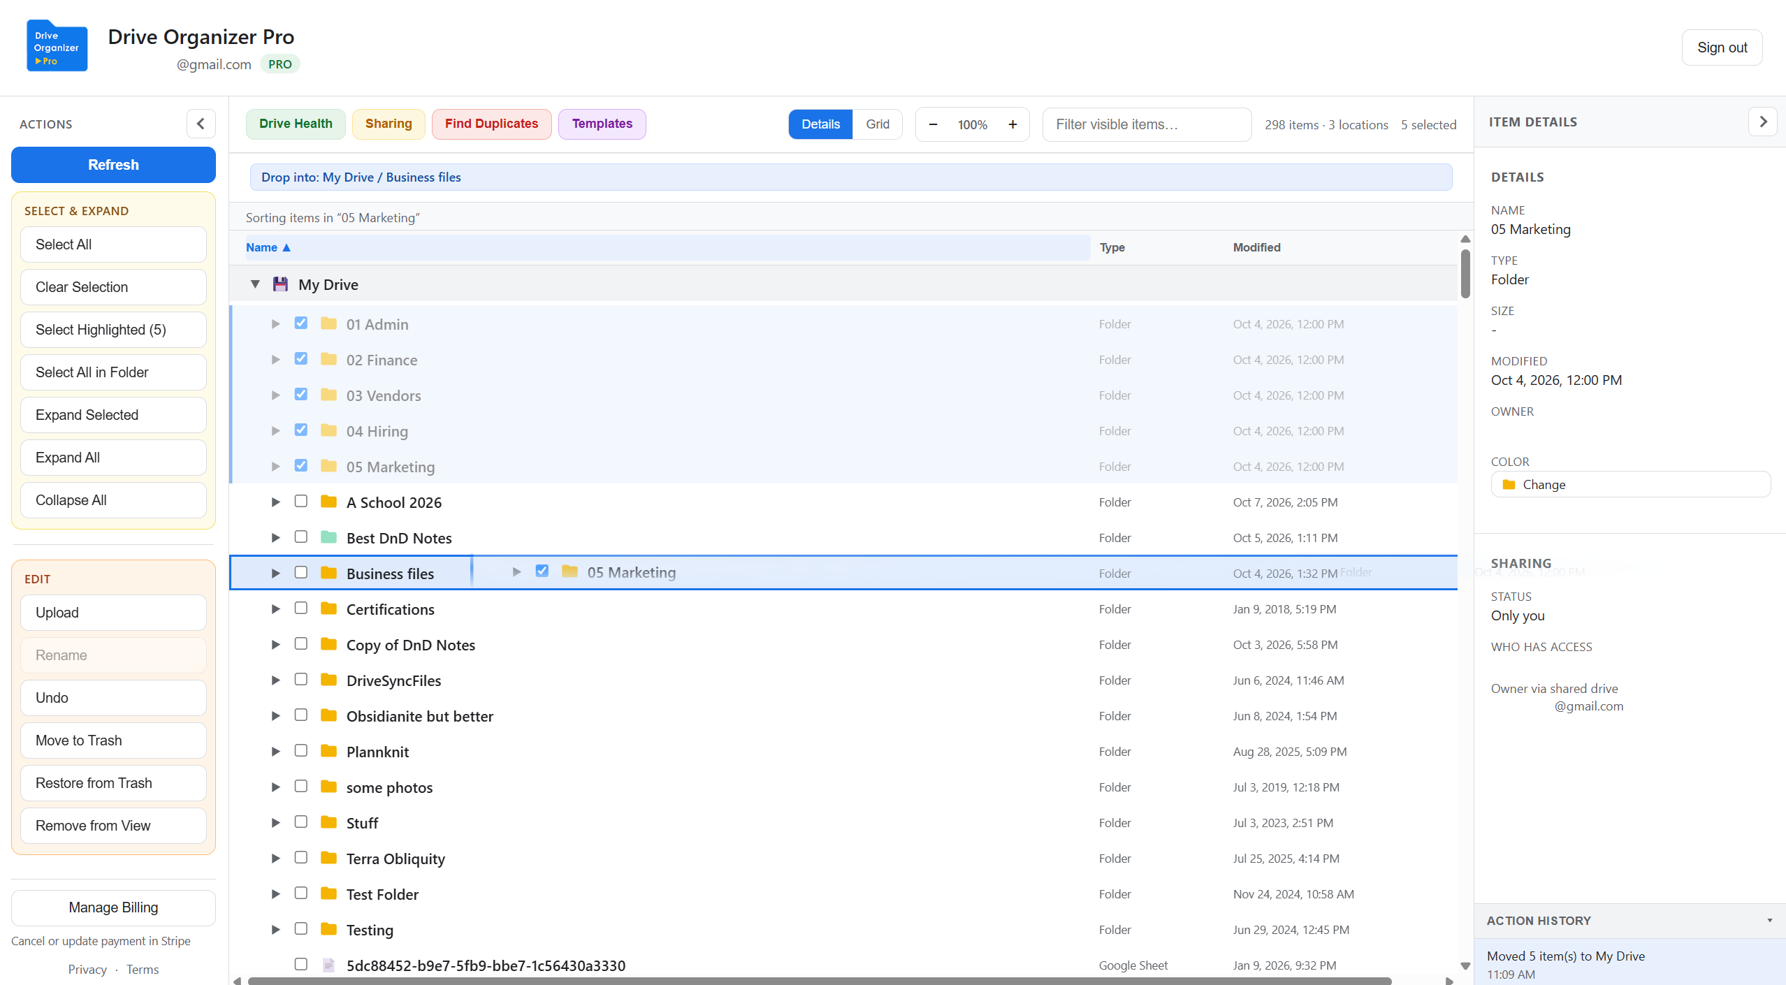Click the Sign out button
This screenshot has height=985, width=1786.
pos(1722,48)
